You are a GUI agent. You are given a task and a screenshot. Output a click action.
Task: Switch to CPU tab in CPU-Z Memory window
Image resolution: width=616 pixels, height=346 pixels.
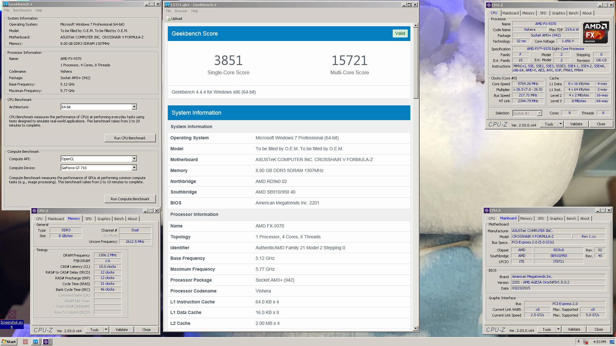39,219
